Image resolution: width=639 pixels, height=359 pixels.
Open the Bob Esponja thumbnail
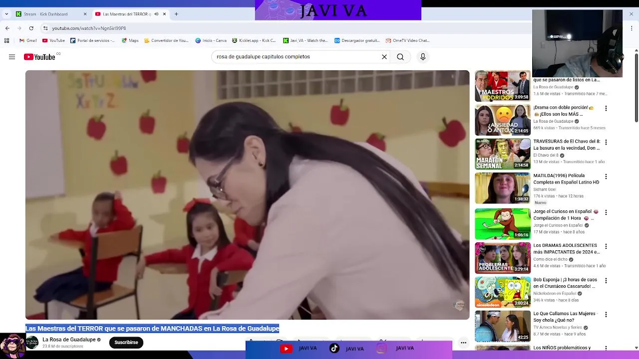point(503,292)
